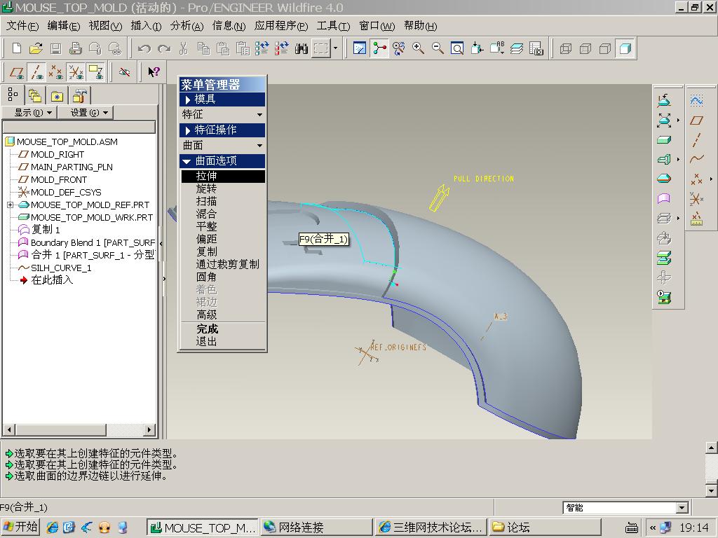Click the Print icon
Image resolution: width=718 pixels, height=538 pixels.
pos(76,48)
